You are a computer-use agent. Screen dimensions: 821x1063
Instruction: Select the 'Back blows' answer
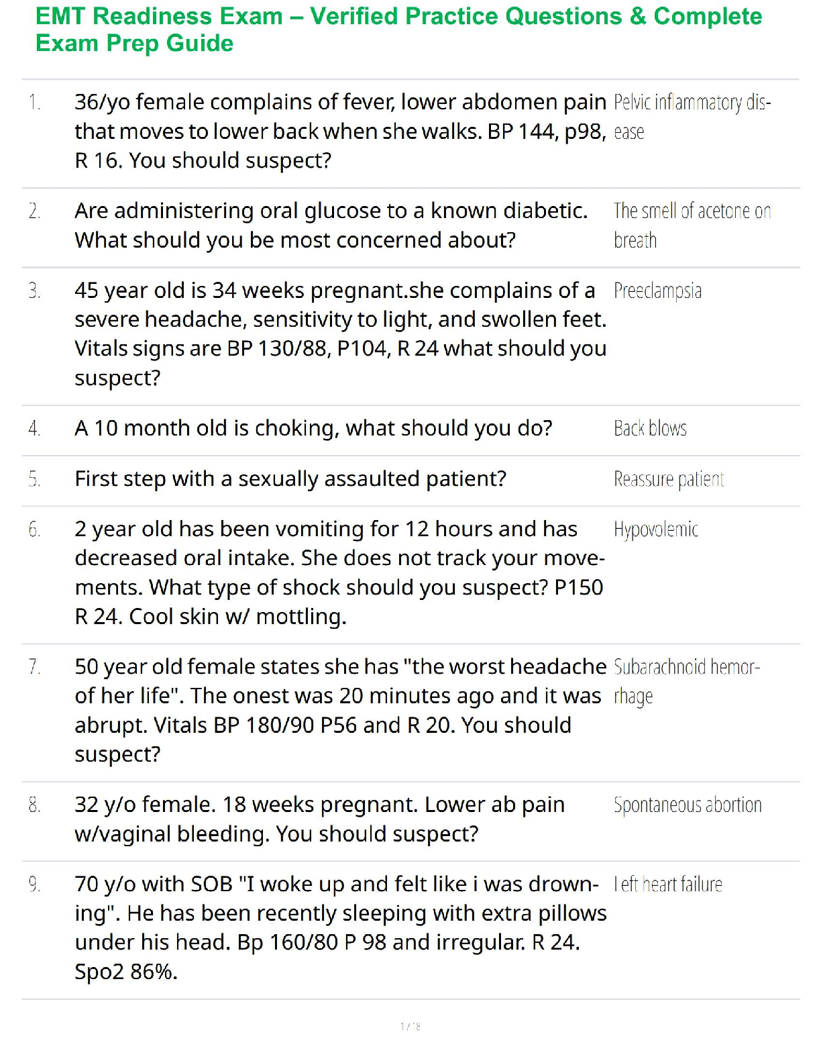point(650,428)
